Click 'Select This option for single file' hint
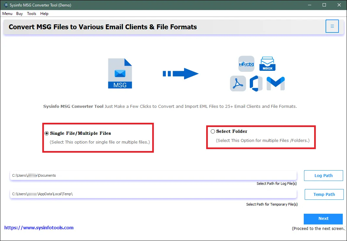This screenshot has height=241, width=347. click(100, 142)
